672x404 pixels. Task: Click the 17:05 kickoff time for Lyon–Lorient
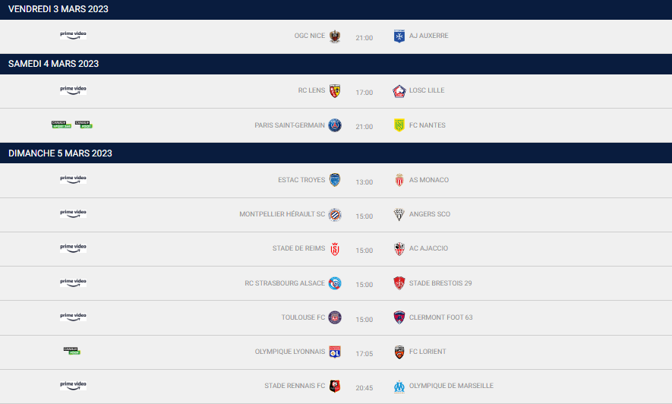[x=364, y=353]
